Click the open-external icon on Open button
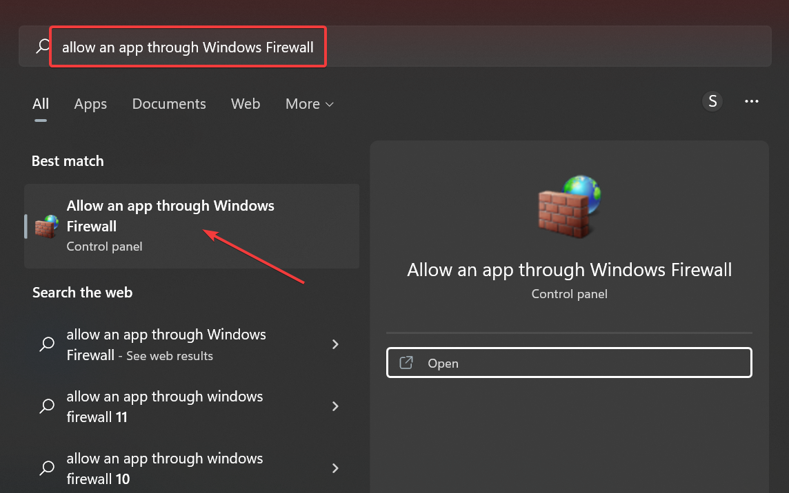 click(406, 362)
